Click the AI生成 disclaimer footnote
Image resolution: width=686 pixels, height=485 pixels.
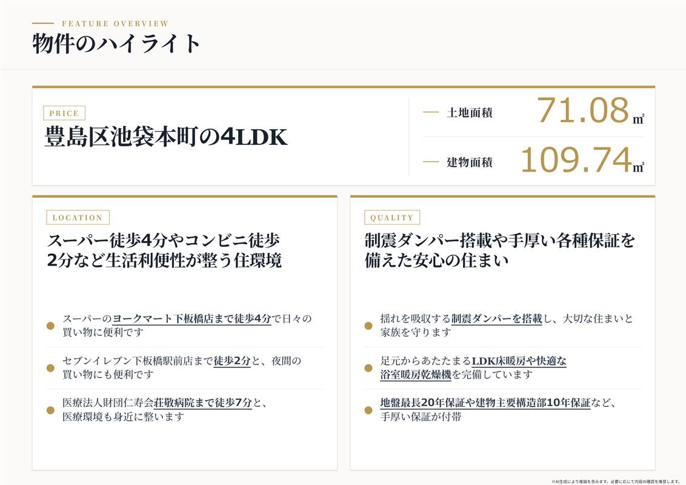point(615,481)
